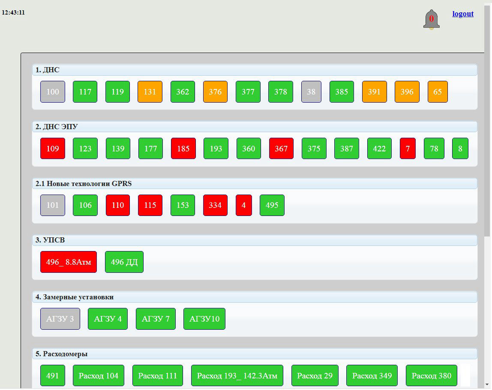Open station 185 showing red alarm
This screenshot has width=492, height=390.
click(183, 148)
